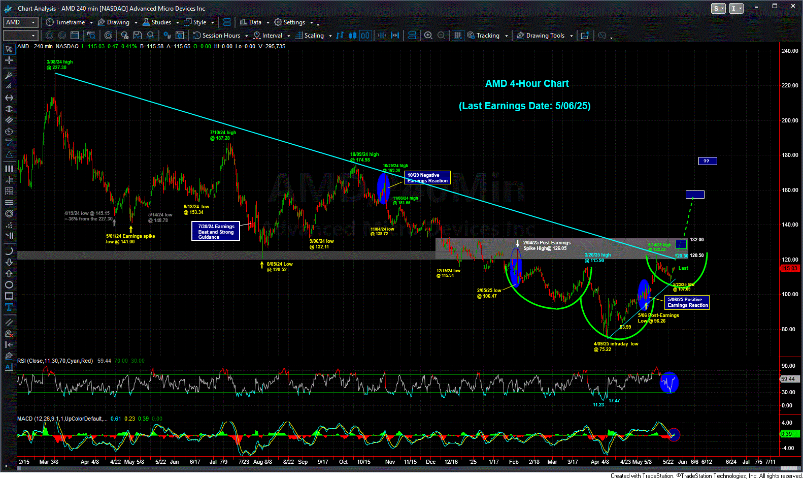Click the 115.03 last price marker

coord(789,268)
